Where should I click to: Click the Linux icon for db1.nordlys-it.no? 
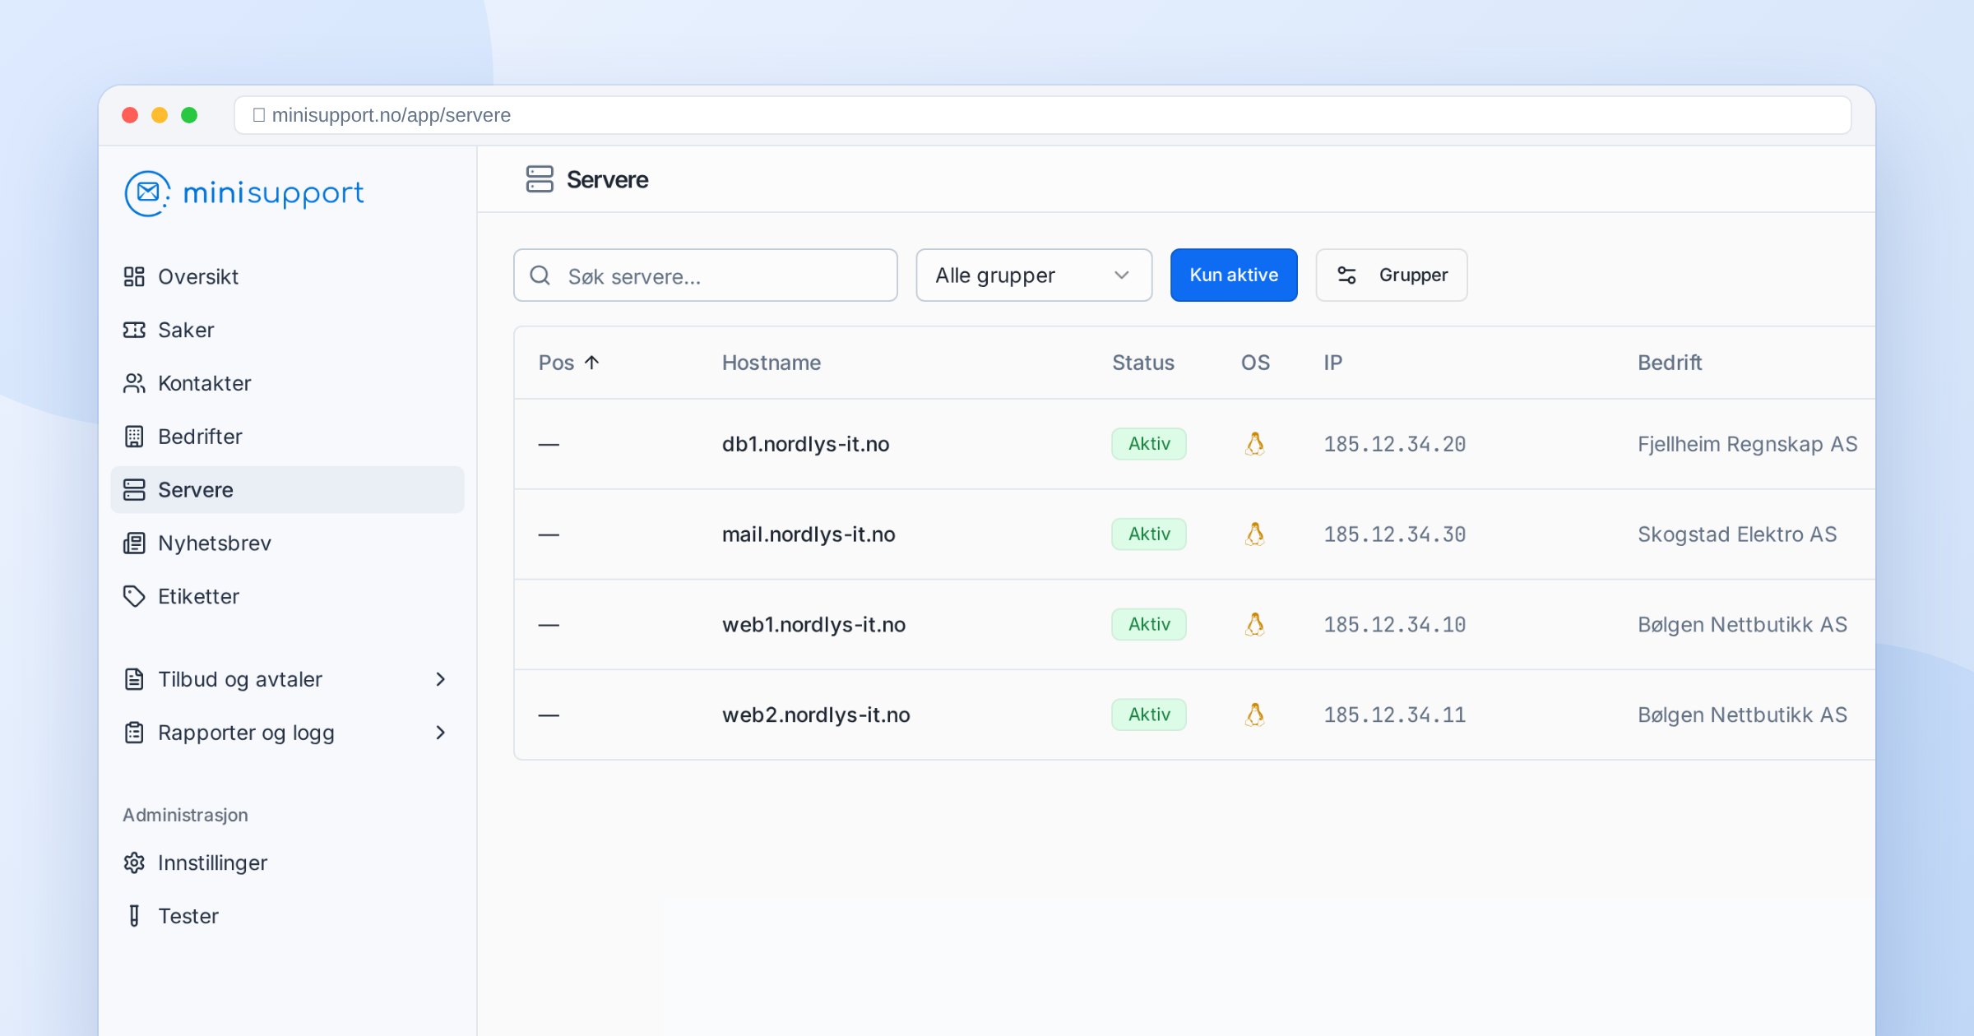click(x=1255, y=444)
